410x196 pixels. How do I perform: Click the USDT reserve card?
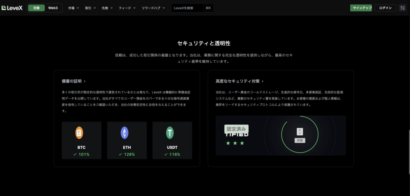172,141
